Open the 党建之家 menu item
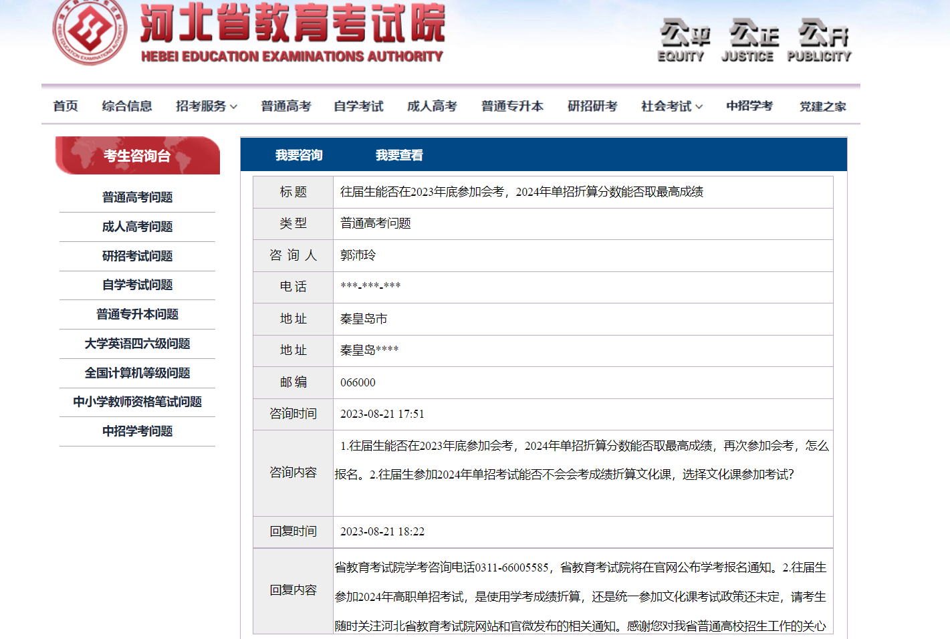The image size is (950, 639). [823, 106]
